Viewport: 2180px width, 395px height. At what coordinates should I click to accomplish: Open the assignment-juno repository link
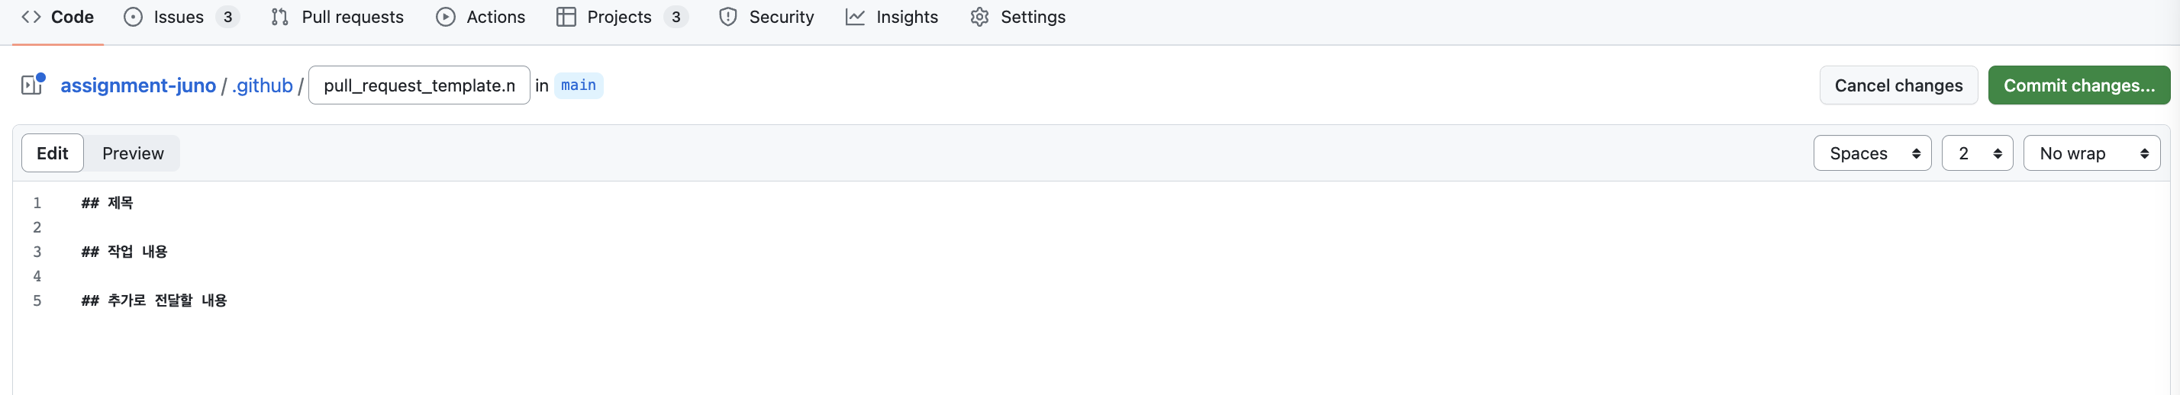point(138,85)
